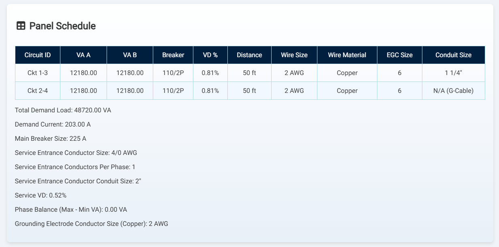The image size is (499, 247).
Task: Click the N/A (G-Cable) conduit cell
Action: click(x=453, y=91)
